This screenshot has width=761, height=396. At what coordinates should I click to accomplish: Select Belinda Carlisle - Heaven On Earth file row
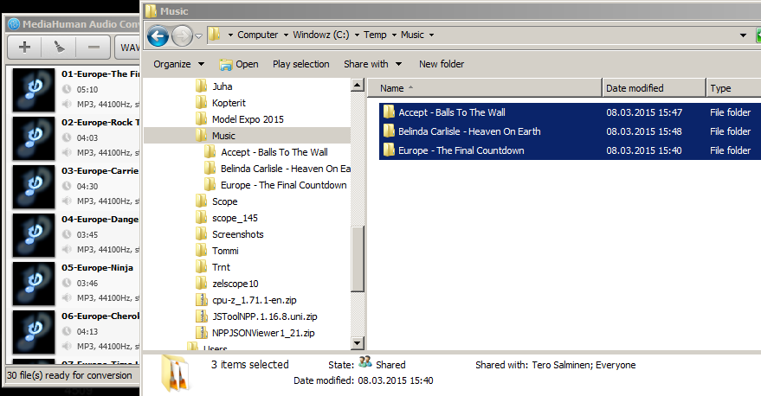570,131
